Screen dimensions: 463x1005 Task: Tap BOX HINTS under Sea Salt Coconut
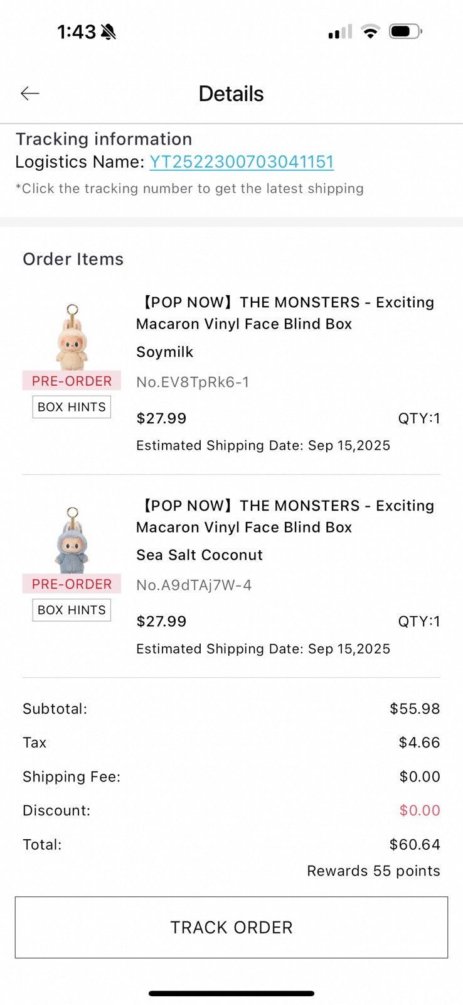pyautogui.click(x=72, y=610)
